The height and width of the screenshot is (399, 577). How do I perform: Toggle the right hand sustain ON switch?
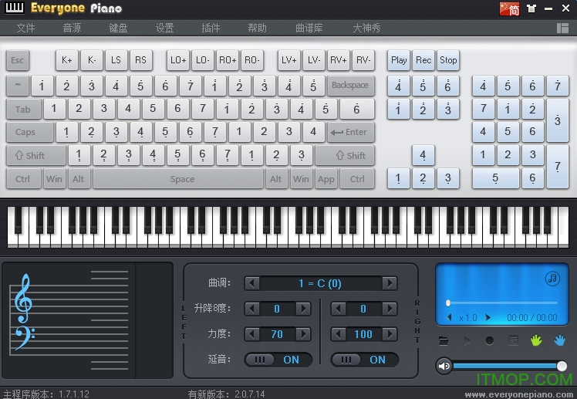coord(365,360)
